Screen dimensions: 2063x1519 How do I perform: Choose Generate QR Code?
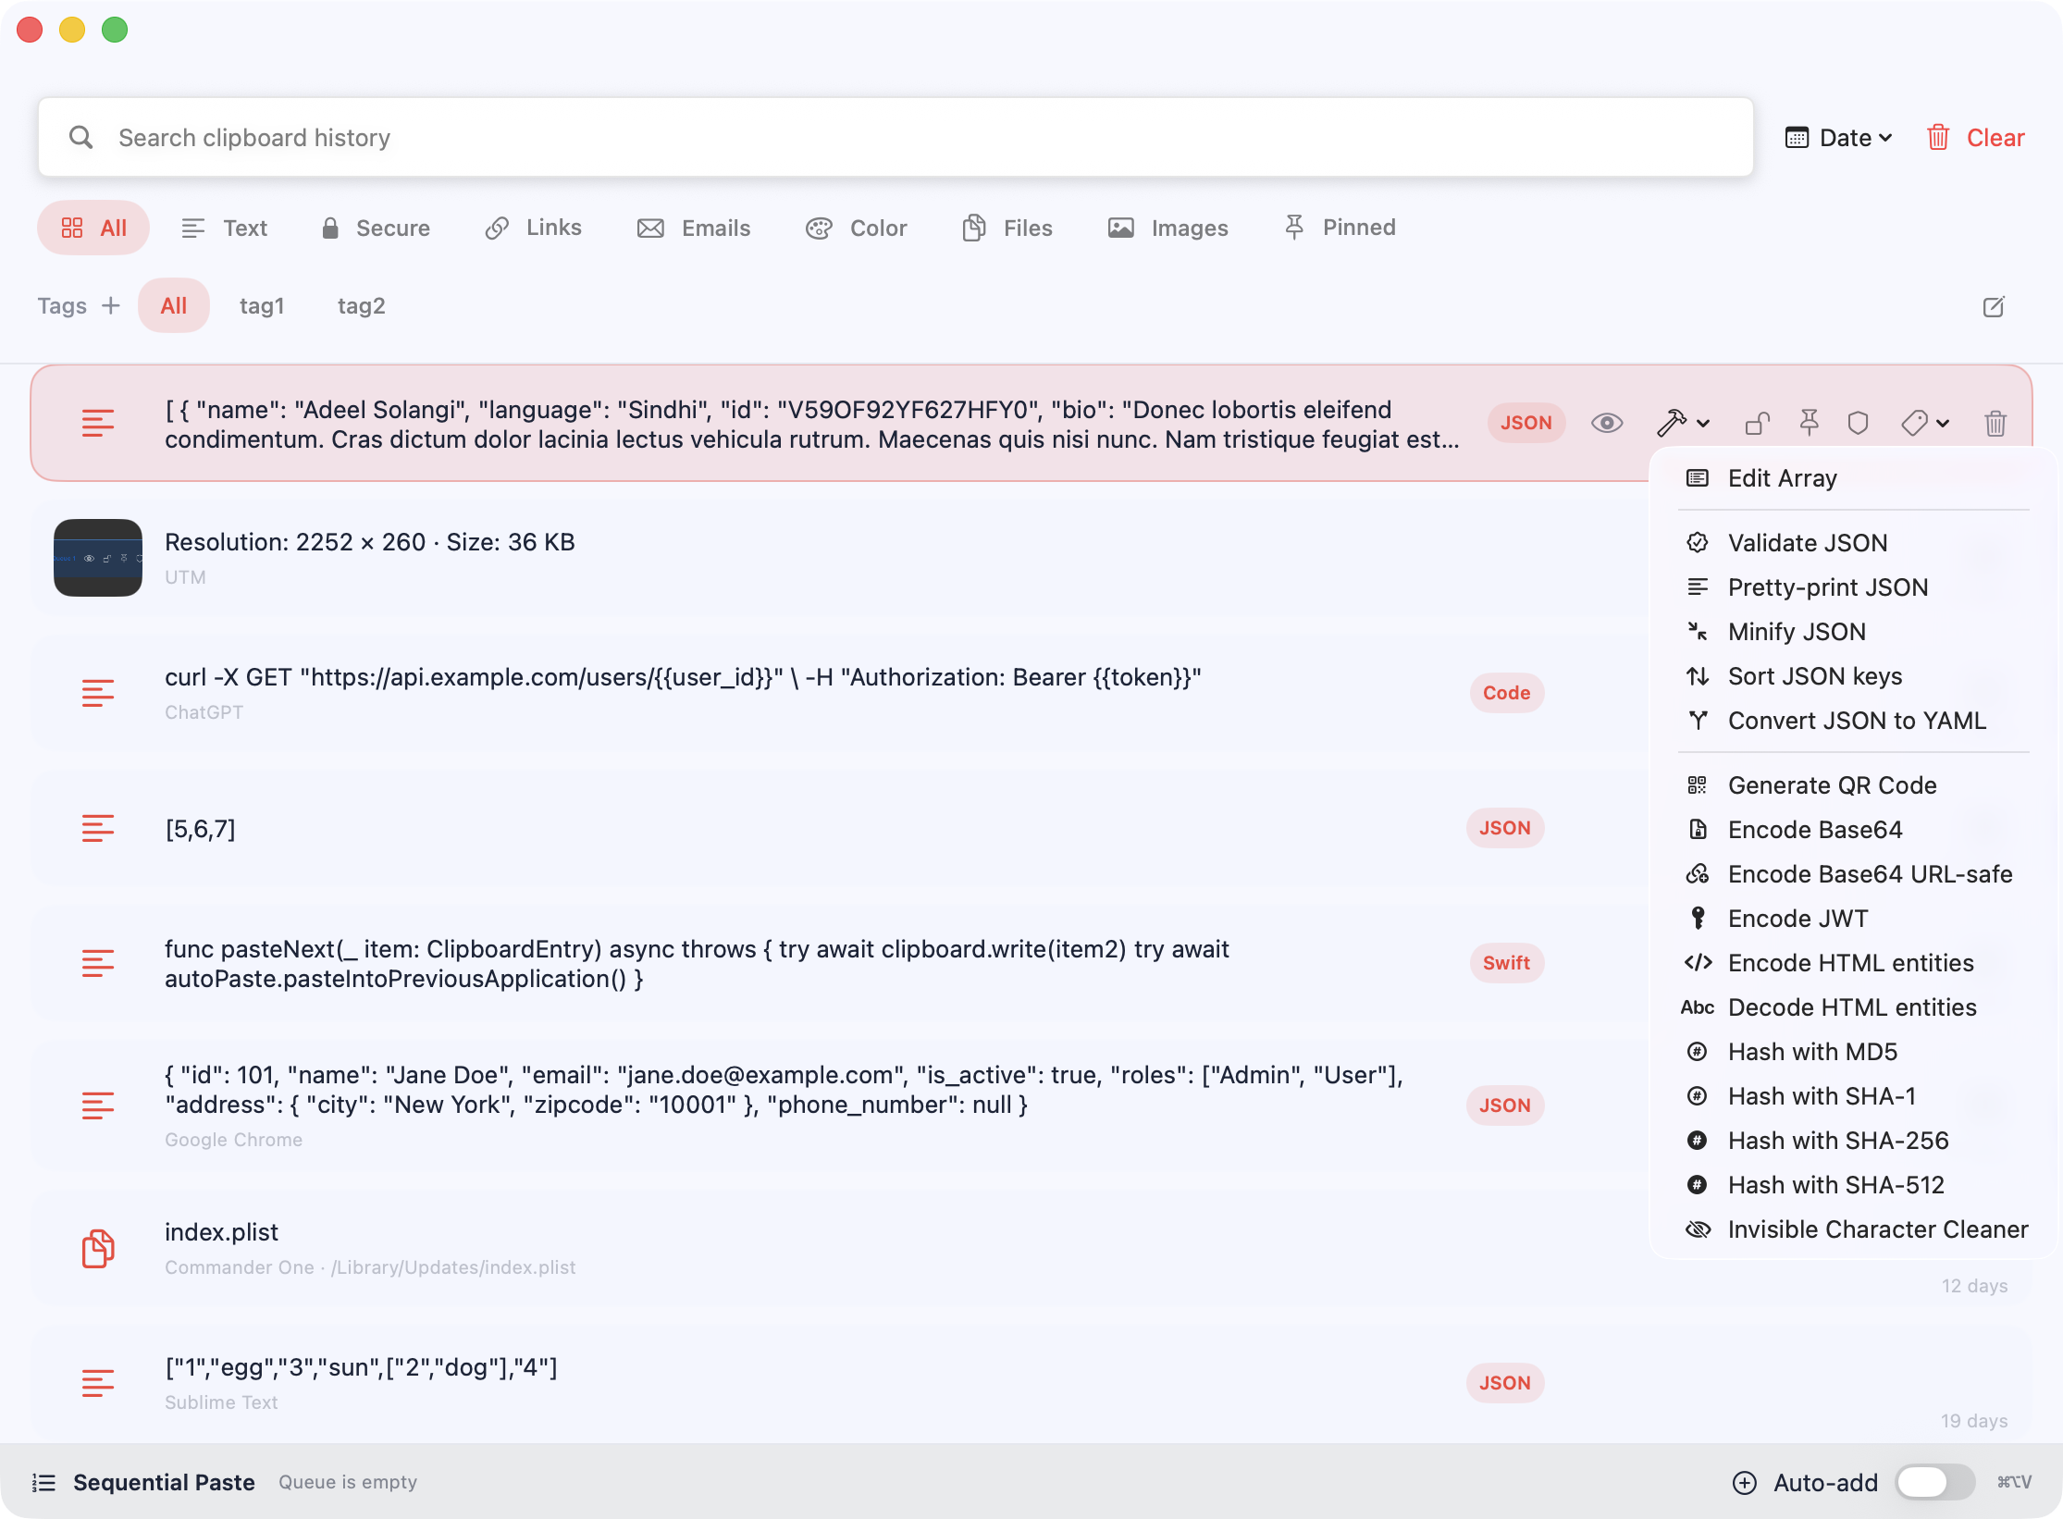1852,785
